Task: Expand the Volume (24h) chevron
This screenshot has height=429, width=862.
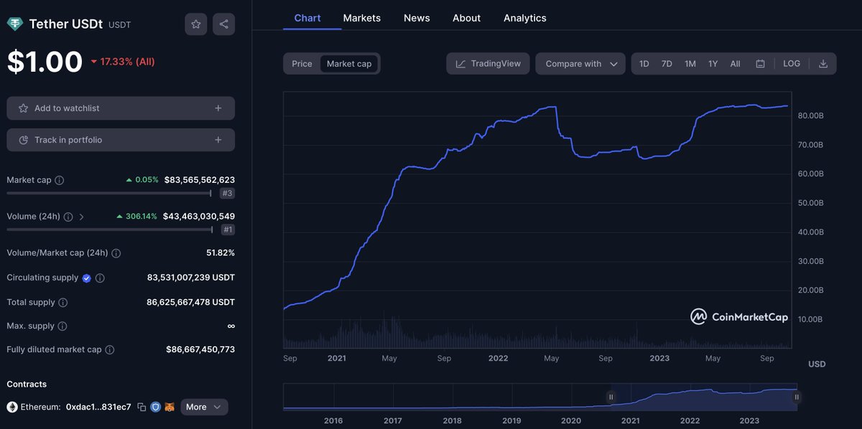Action: point(81,217)
